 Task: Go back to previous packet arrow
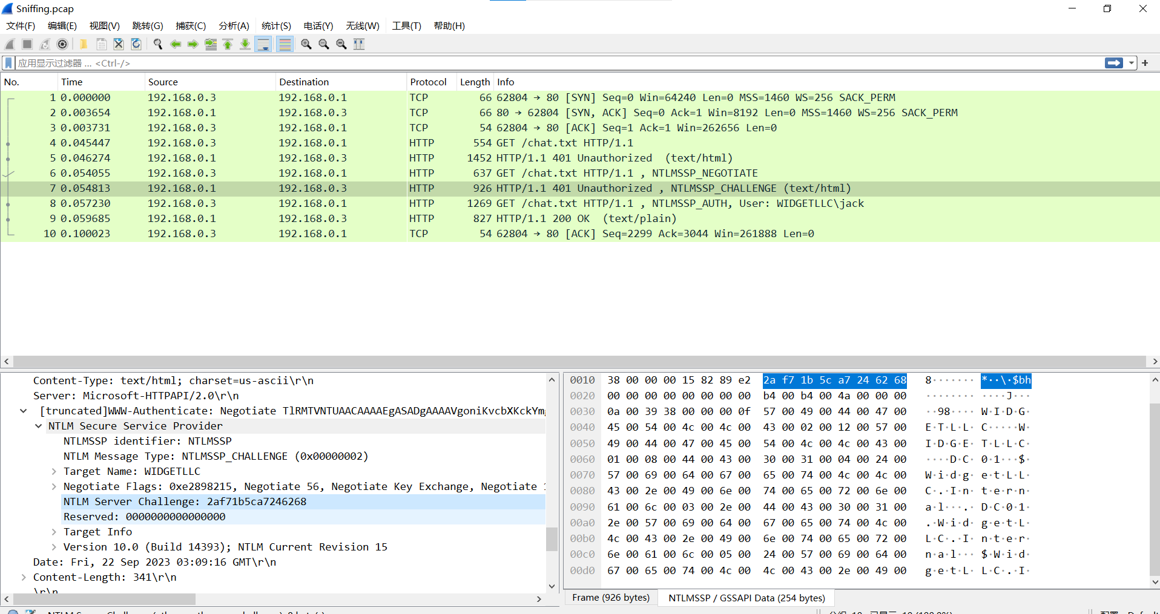(x=176, y=44)
